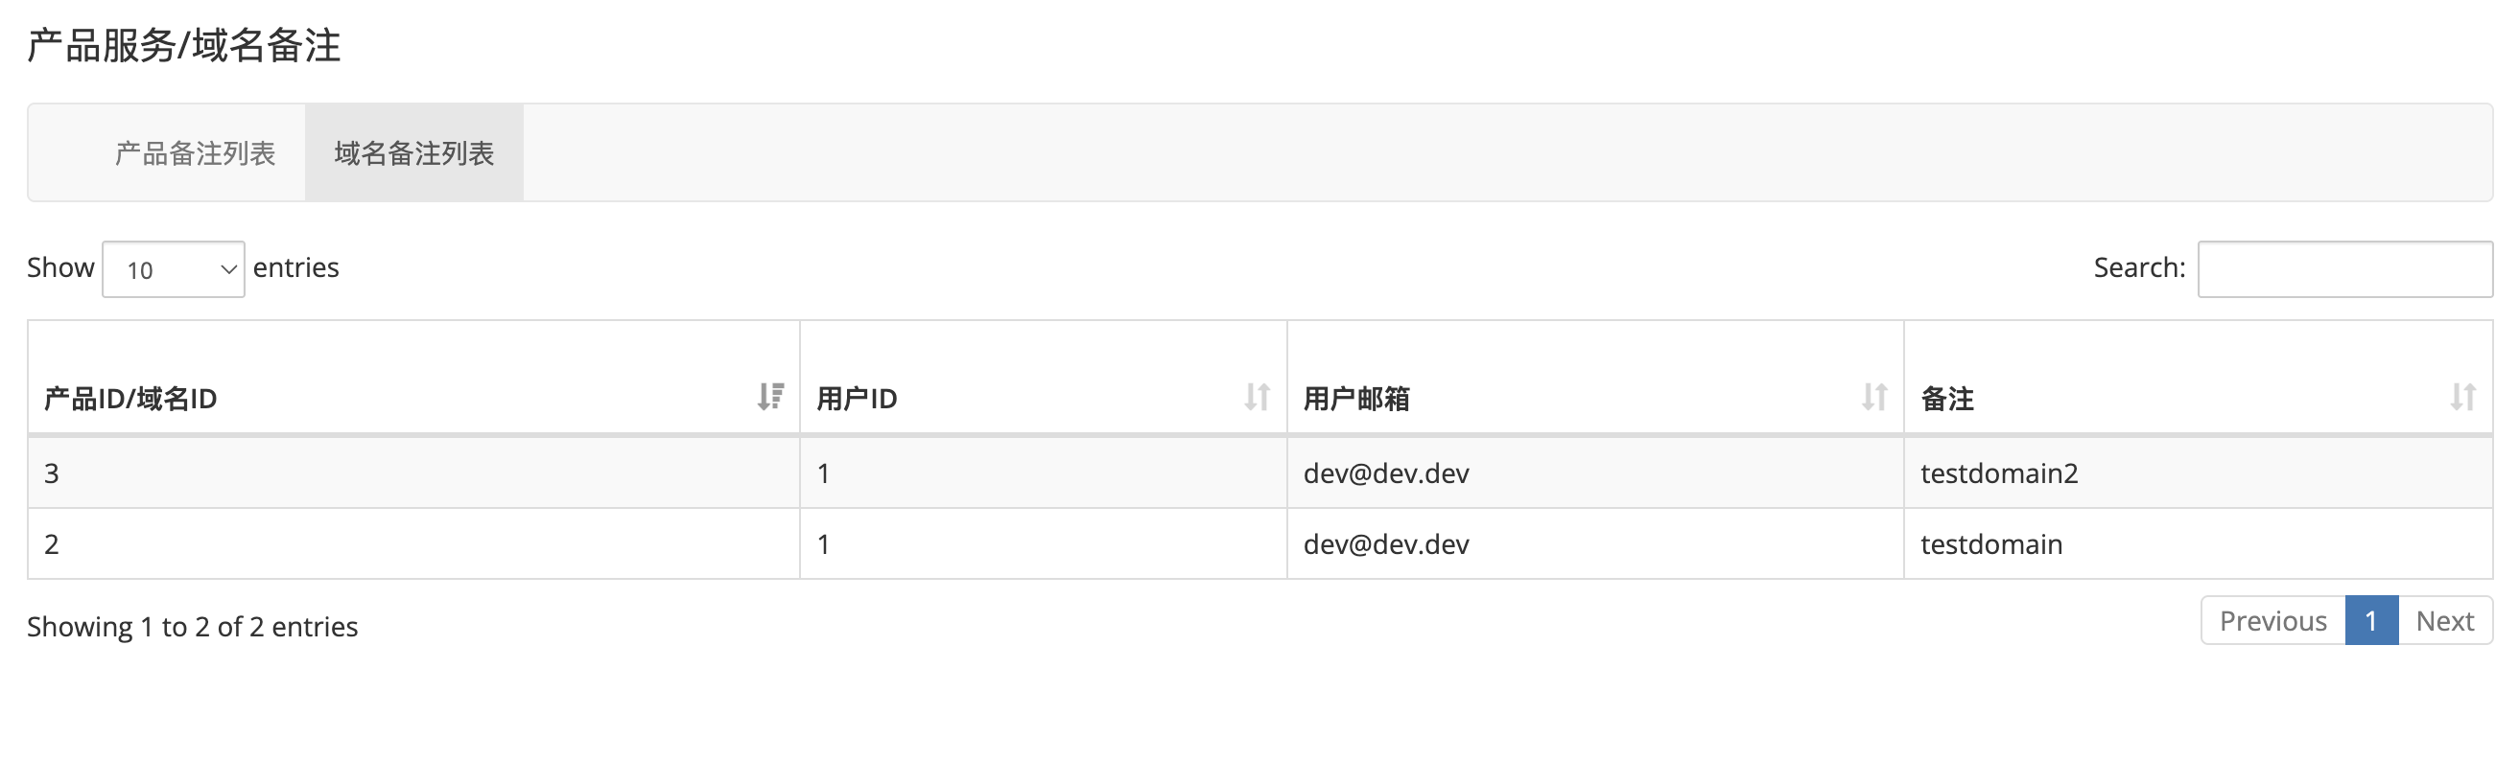Toggle sort order on 产品ID/域名ID header
Viewport: 2519px width, 761px height.
(770, 398)
